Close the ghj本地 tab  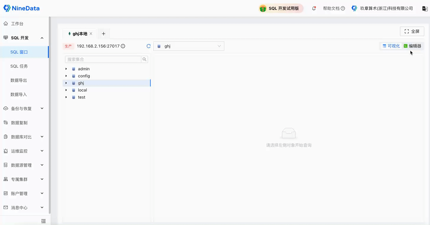click(x=91, y=34)
